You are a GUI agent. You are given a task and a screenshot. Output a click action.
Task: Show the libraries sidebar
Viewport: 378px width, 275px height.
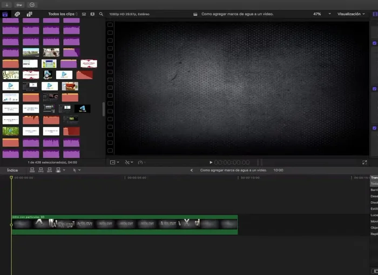(x=5, y=14)
